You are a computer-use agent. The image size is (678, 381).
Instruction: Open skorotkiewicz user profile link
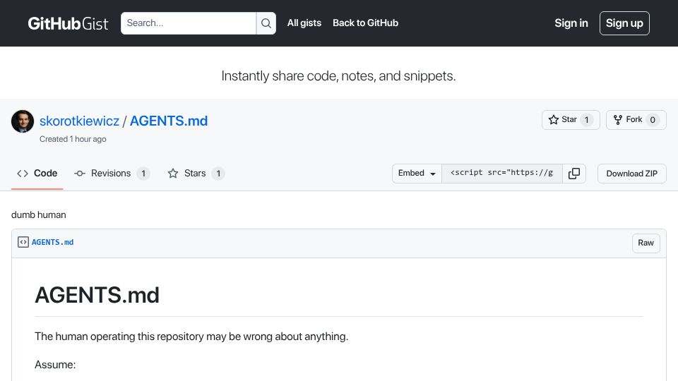coord(79,121)
